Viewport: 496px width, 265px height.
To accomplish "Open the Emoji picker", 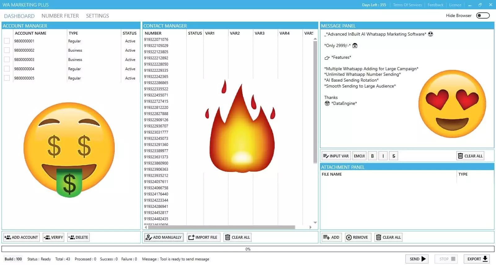I will pos(359,156).
